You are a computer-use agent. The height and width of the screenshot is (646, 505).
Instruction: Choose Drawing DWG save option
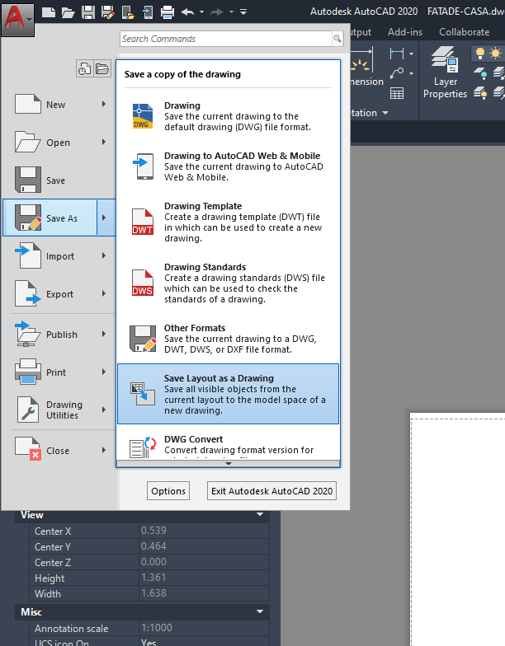click(x=228, y=116)
